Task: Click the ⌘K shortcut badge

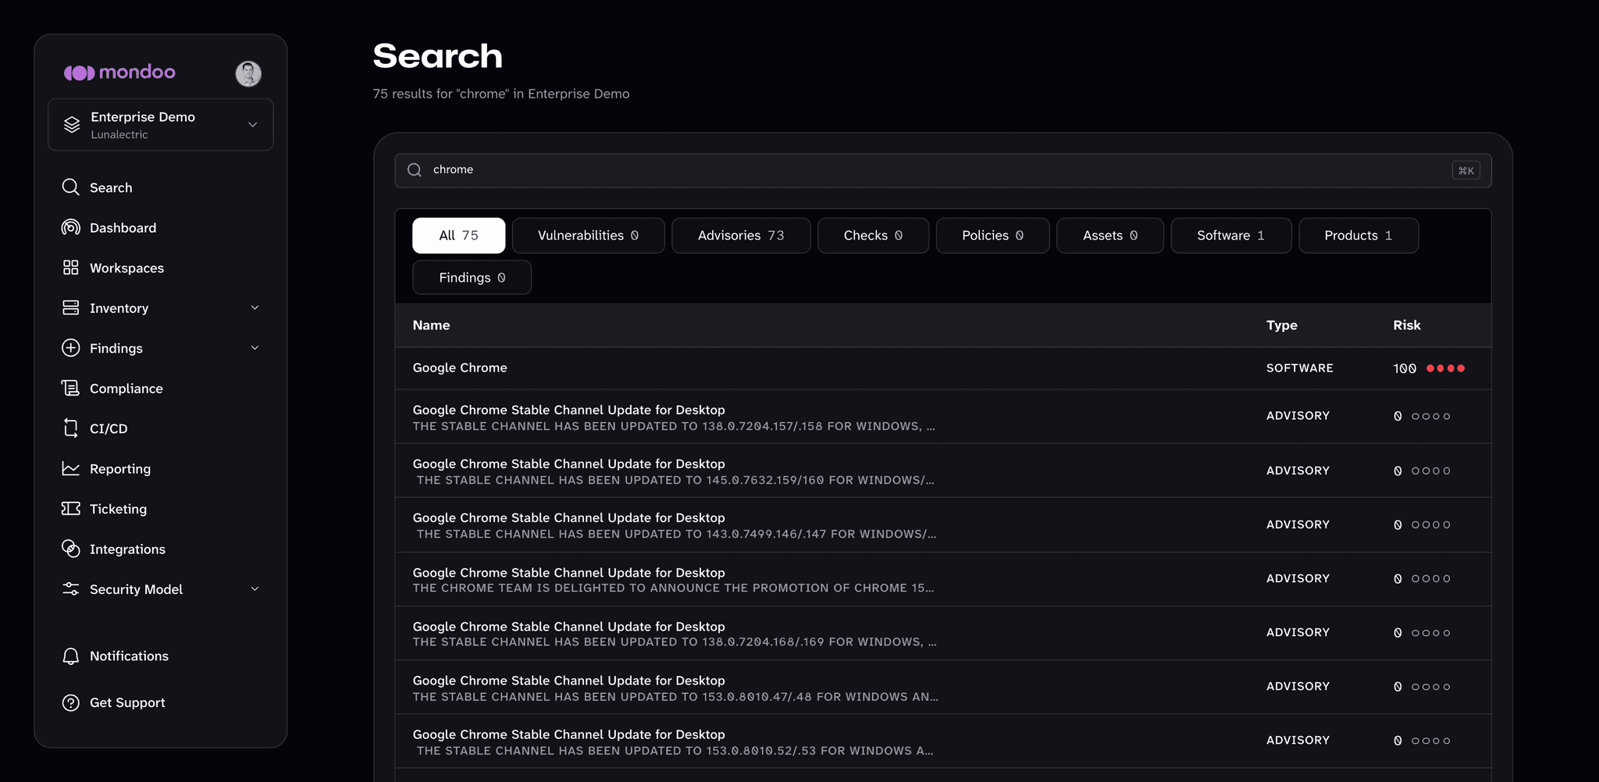Action: pyautogui.click(x=1465, y=170)
